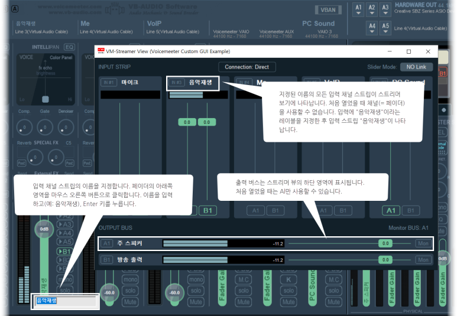
Task: Toggle A1 bus on the Me streamer strip
Action: (255, 211)
